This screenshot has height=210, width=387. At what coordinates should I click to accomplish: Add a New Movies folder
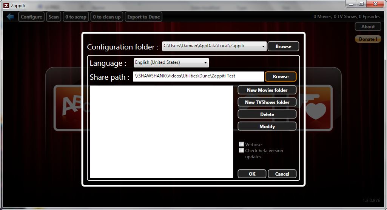[267, 90]
